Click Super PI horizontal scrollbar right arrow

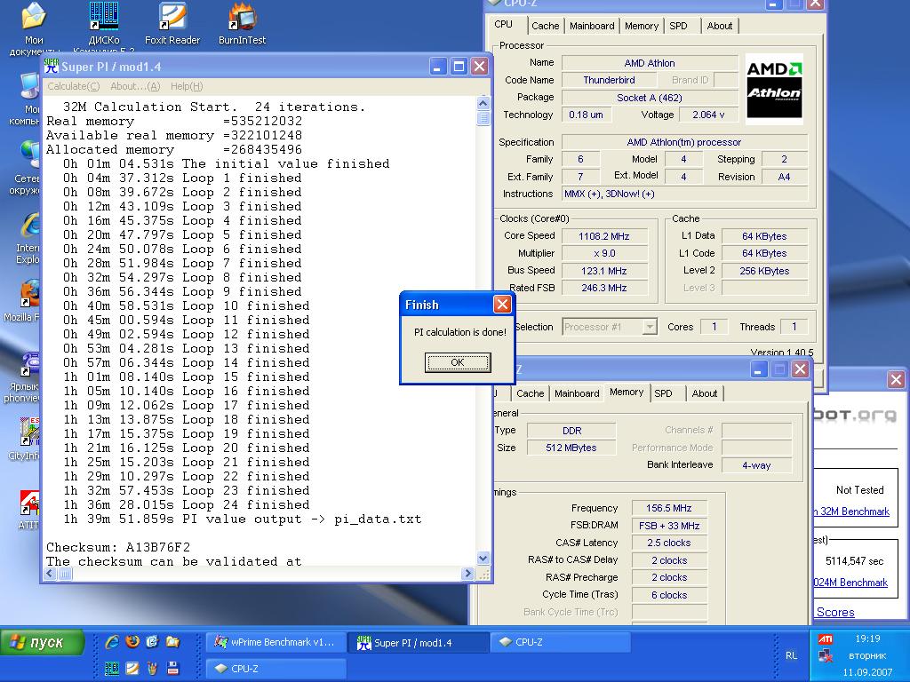[x=467, y=574]
